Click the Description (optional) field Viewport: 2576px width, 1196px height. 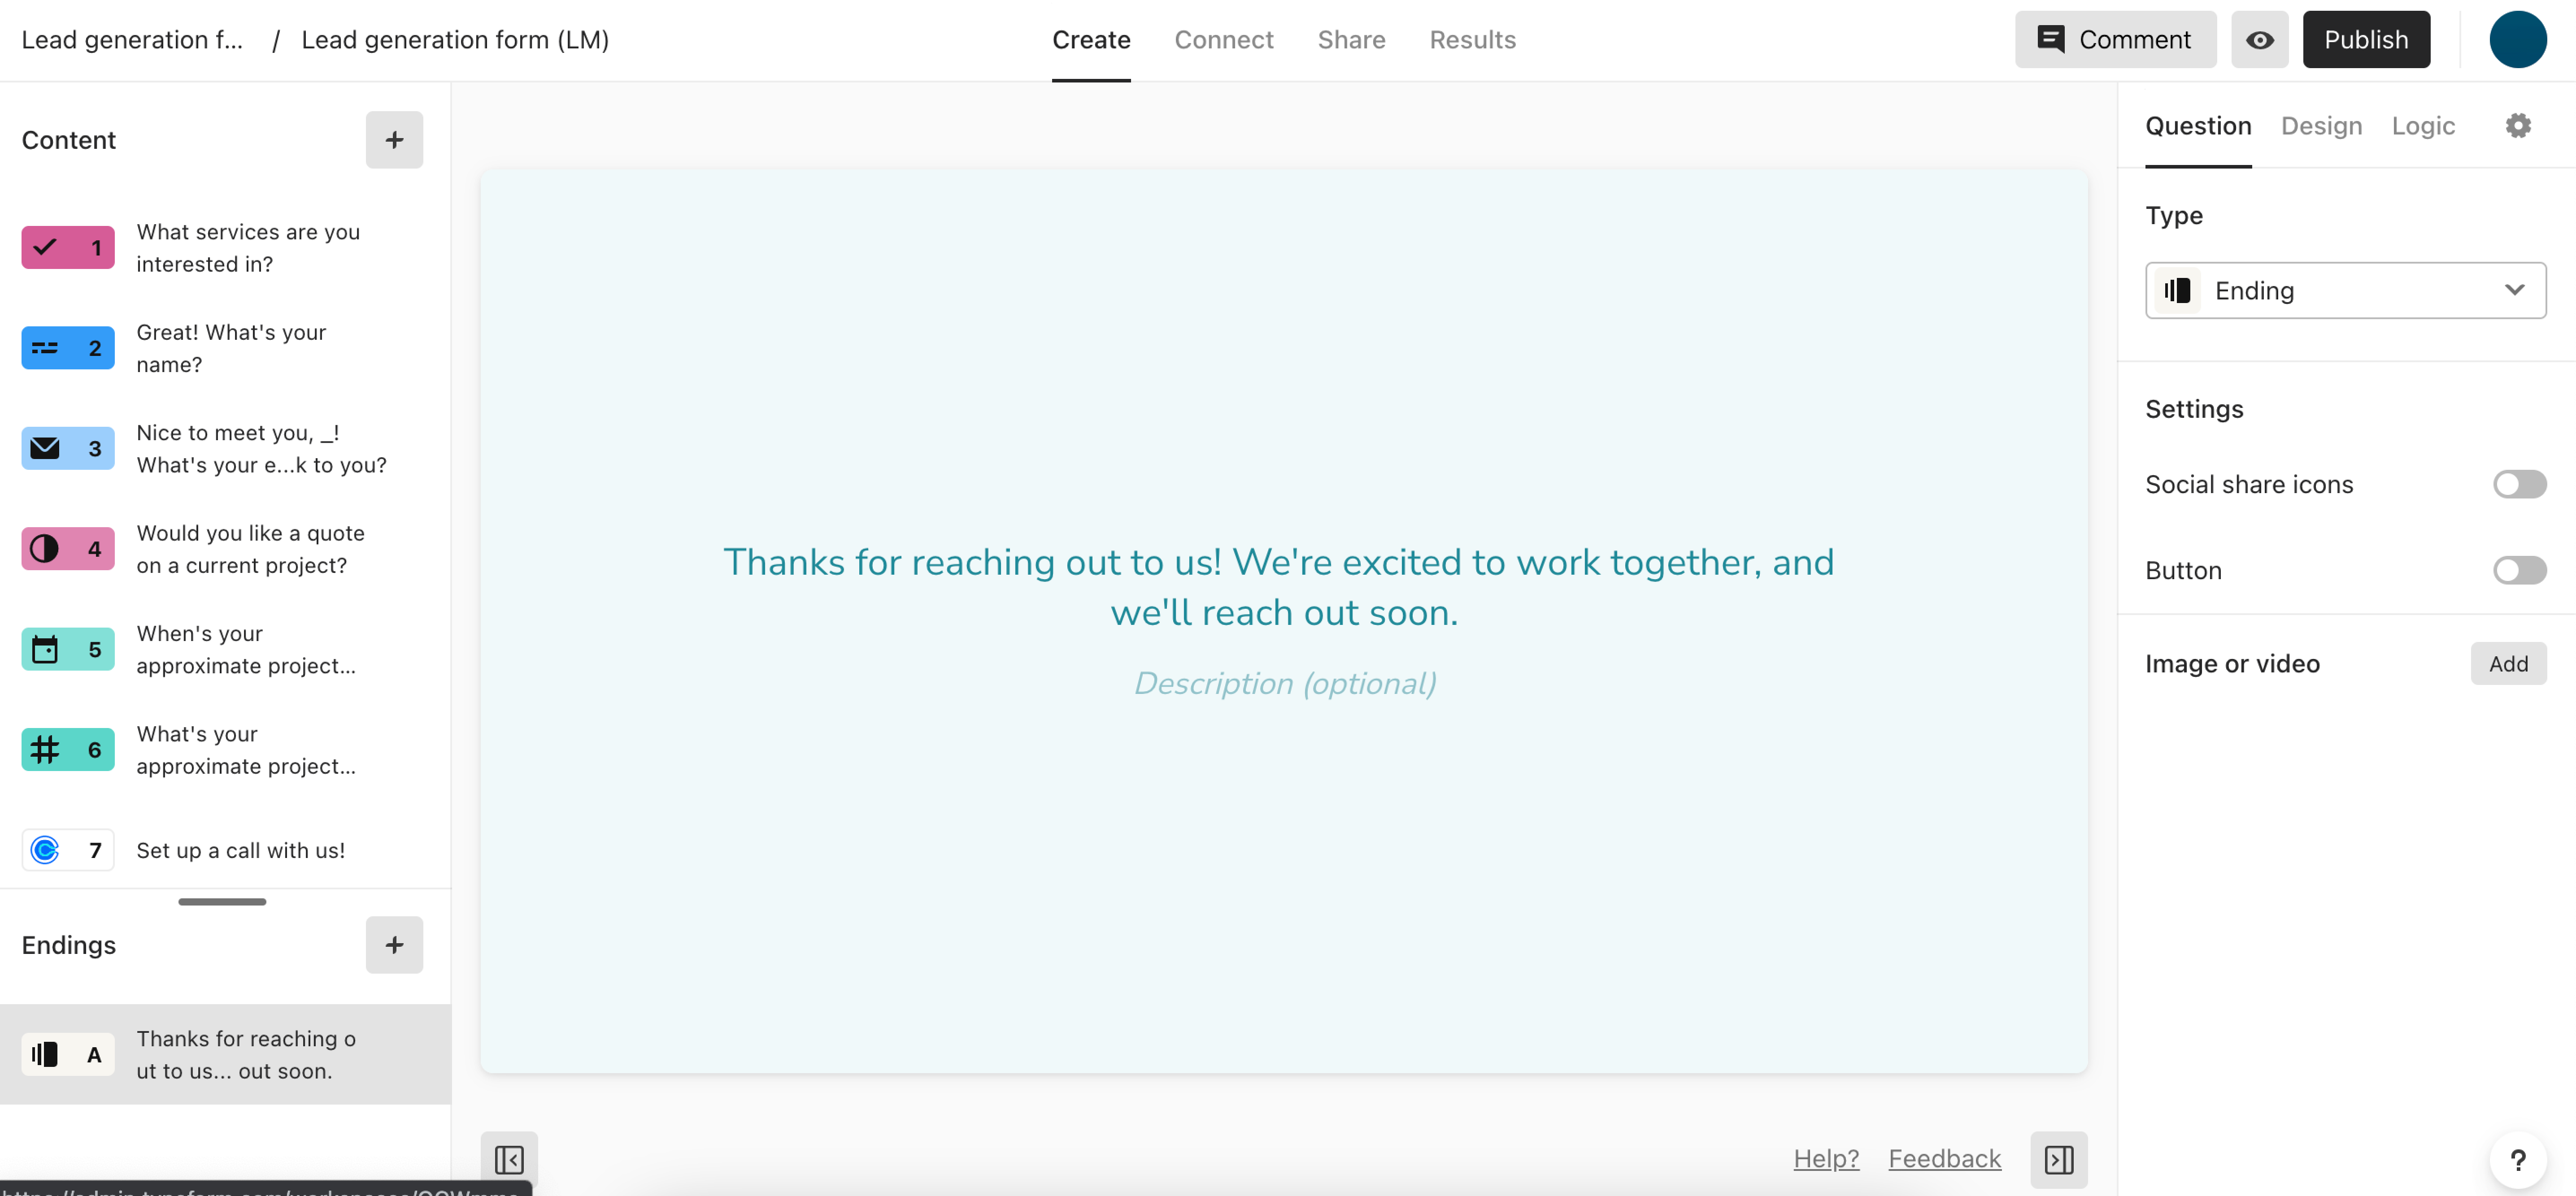1285,684
